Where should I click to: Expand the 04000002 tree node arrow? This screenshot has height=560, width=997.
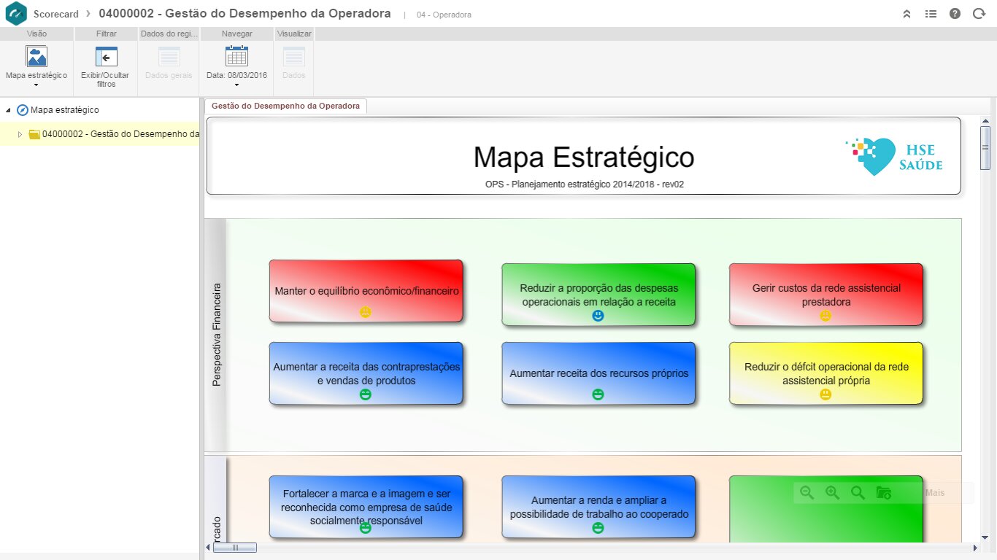[20, 134]
